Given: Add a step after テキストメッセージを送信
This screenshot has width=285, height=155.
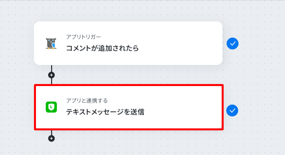Looking at the screenshot, I should 51,139.
